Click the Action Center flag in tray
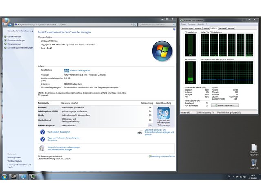Screen dimensions: 261x196 click(x=237, y=177)
